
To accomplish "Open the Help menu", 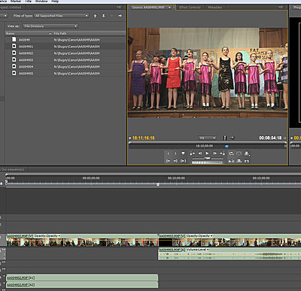I will (x=55, y=2).
